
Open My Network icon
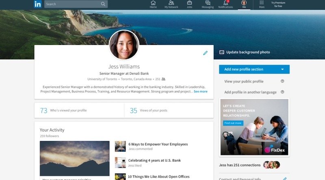[x=171, y=3]
